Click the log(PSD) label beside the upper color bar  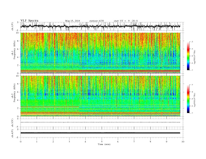[x=195, y=57]
